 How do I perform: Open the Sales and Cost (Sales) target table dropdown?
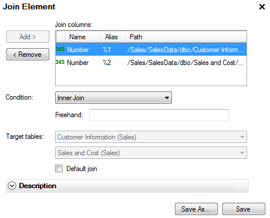151,153
